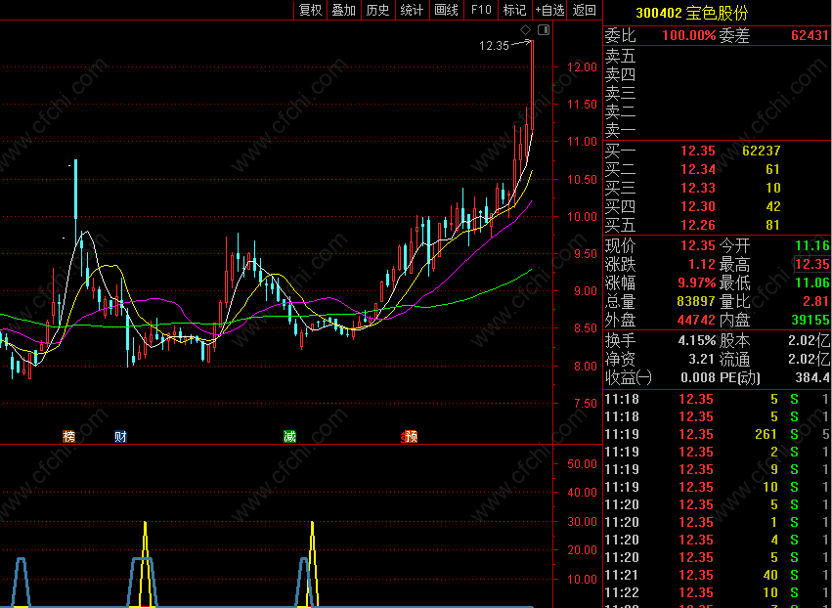Open the 减 shareholding reduction marker
This screenshot has width=832, height=608.
[x=289, y=437]
